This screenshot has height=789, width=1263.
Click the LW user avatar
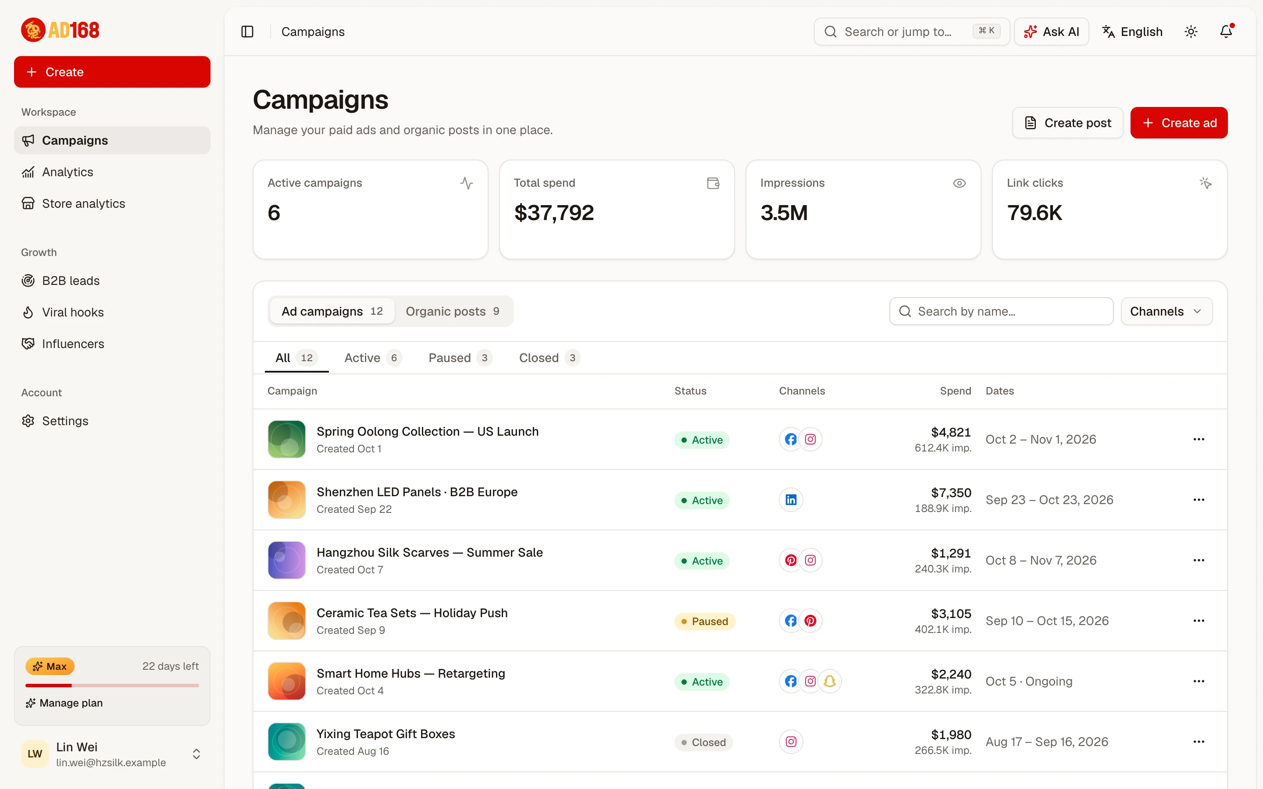pos(35,754)
